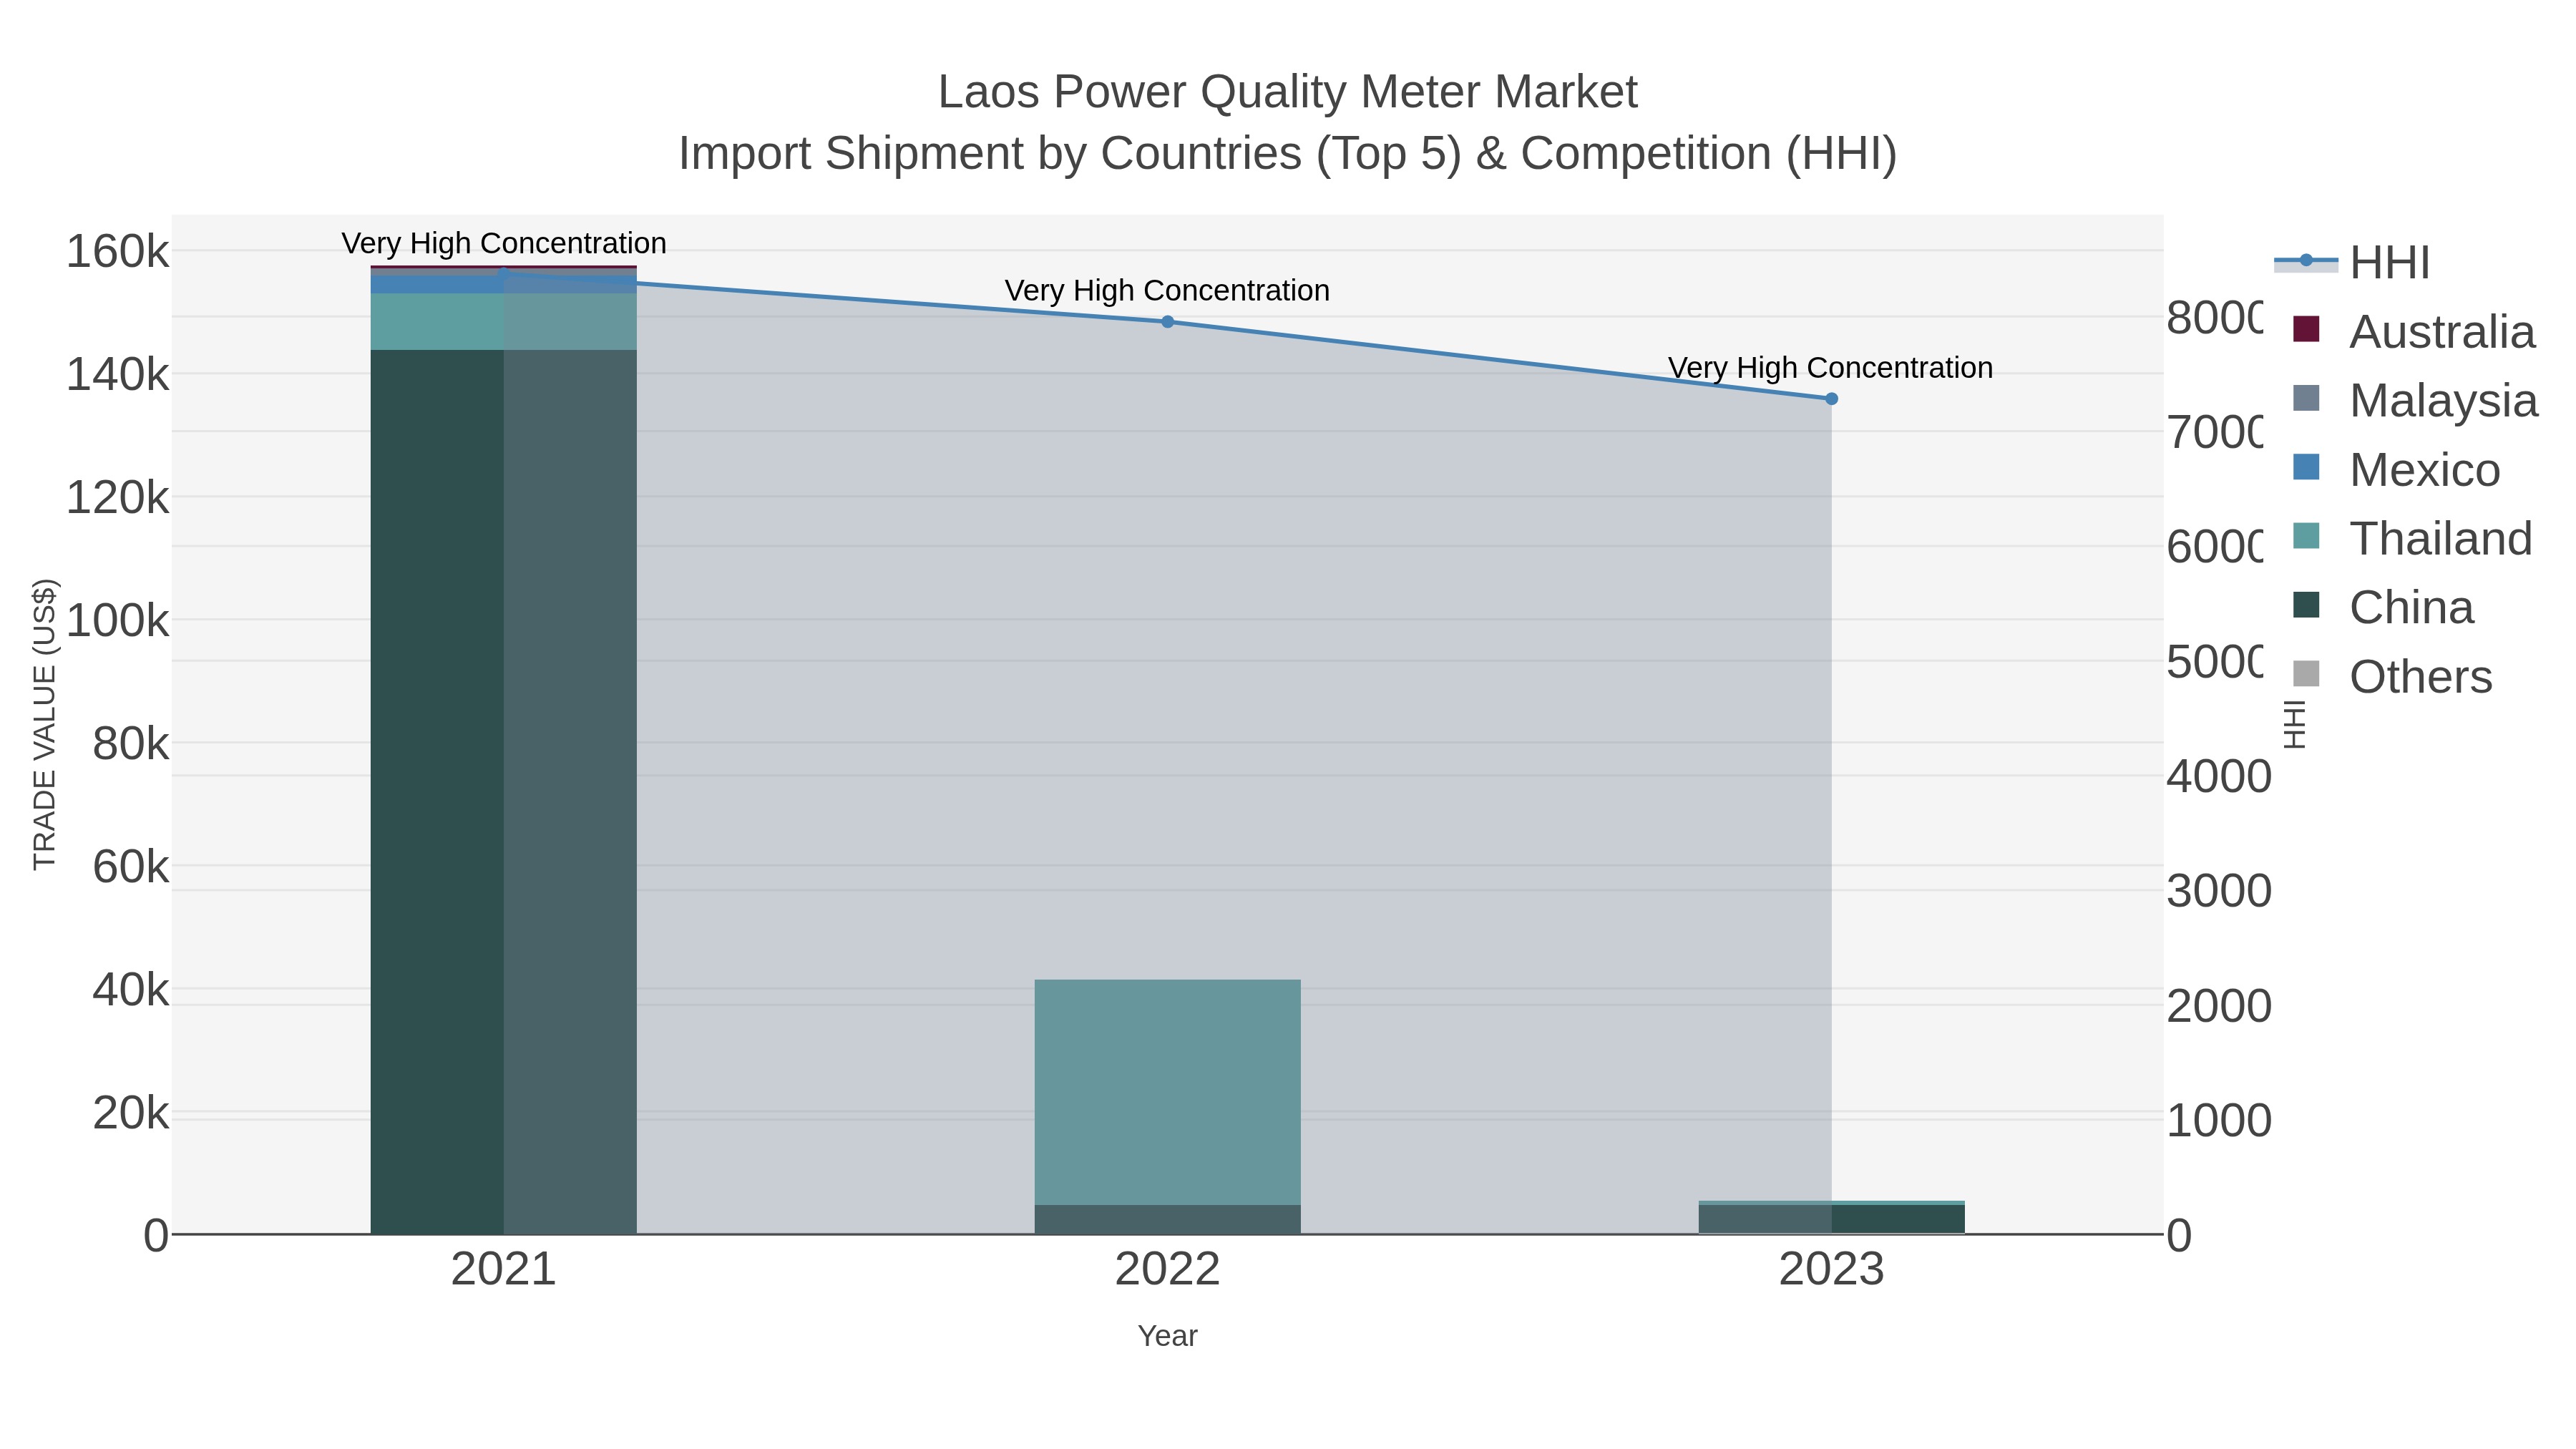Click the 1000 HHI axis tick label
Viewport: 2576px width, 1449px height.
coord(2219,1121)
